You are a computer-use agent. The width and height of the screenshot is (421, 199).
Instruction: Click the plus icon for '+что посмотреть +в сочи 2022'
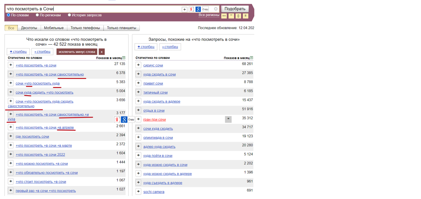(11, 154)
